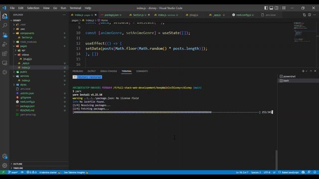Switch to the package.json editor tab

[x=111, y=15]
